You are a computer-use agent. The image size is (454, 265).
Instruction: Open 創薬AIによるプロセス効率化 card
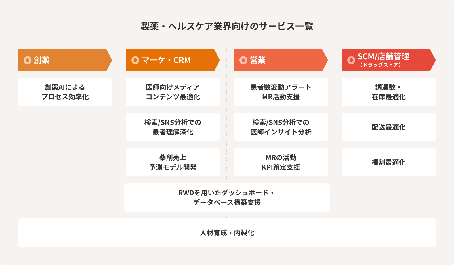pyautogui.click(x=65, y=92)
